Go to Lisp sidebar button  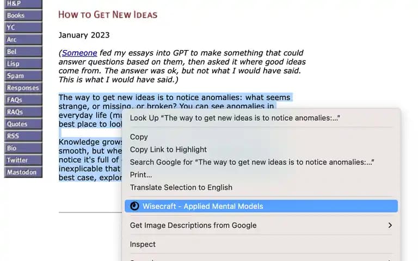23,64
